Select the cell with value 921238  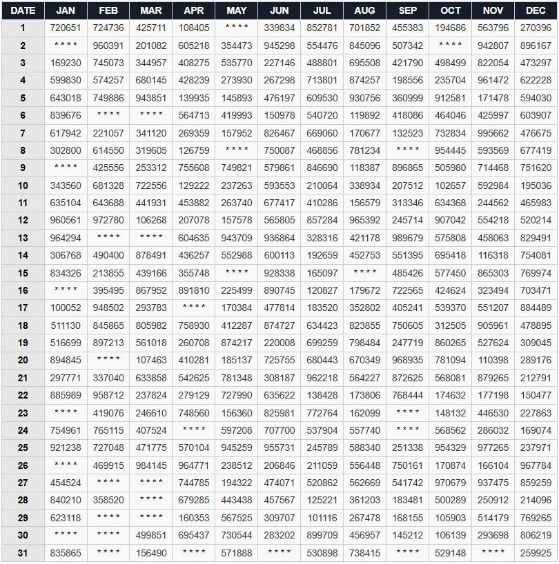tap(66, 448)
